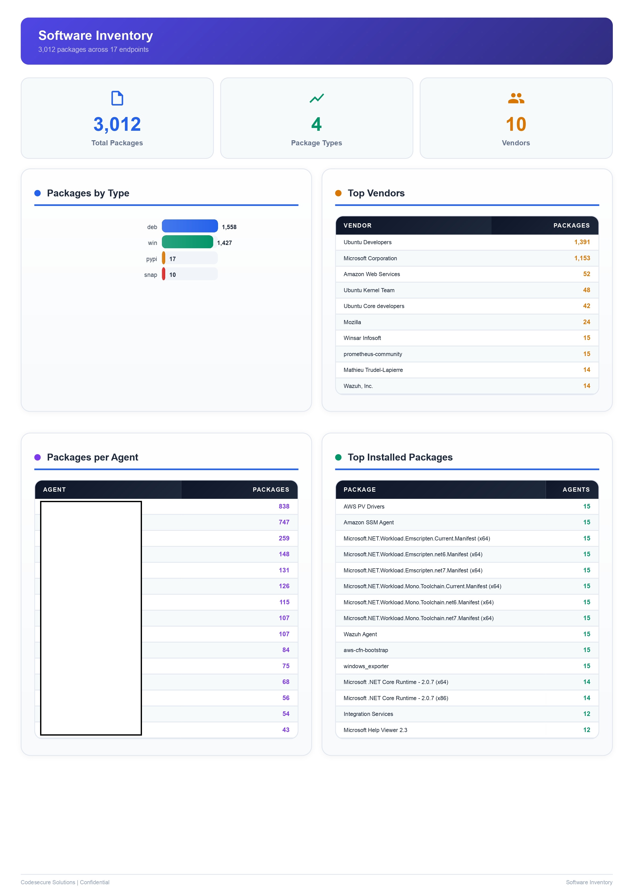Click the document icon on the Total Packages card
Viewport: 633px width, 896px height.
(x=117, y=98)
